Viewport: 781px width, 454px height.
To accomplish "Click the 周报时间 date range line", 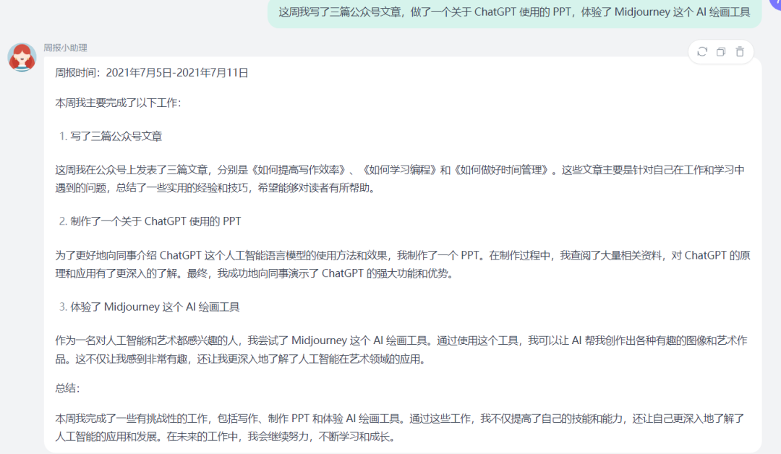I will (151, 73).
